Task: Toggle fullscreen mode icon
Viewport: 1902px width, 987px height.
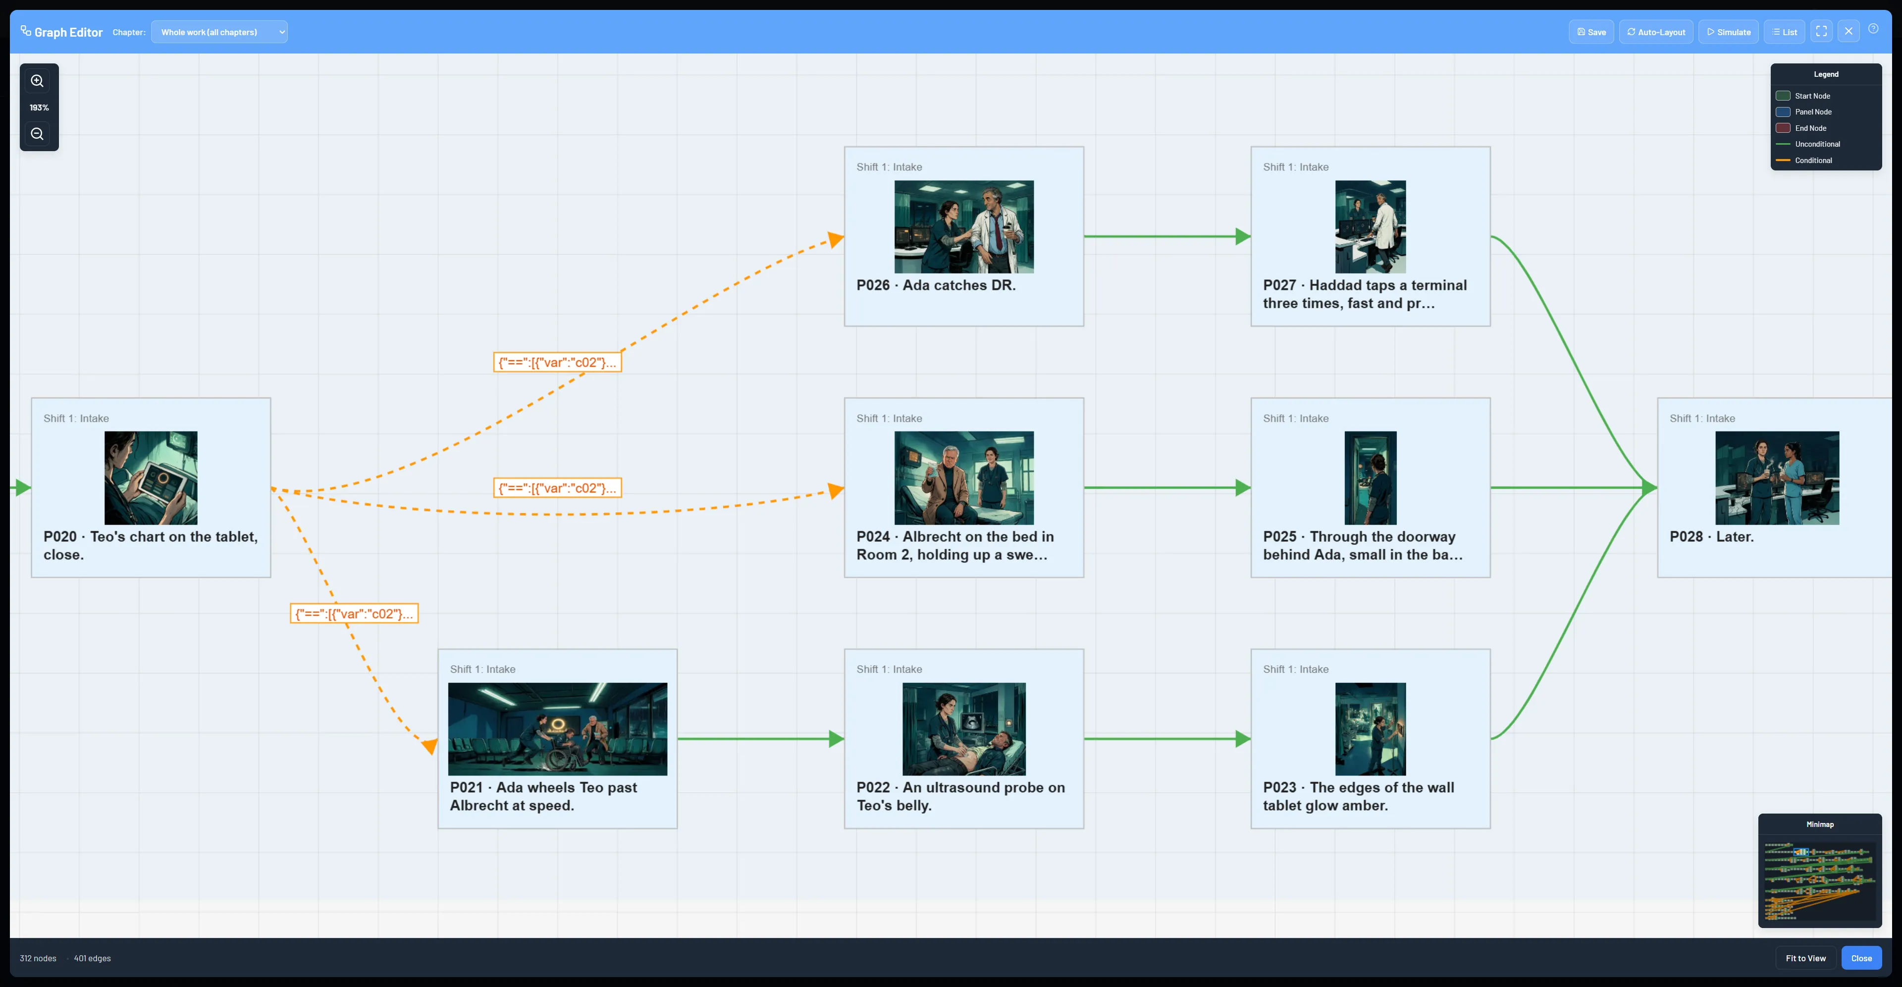Action: [1822, 32]
